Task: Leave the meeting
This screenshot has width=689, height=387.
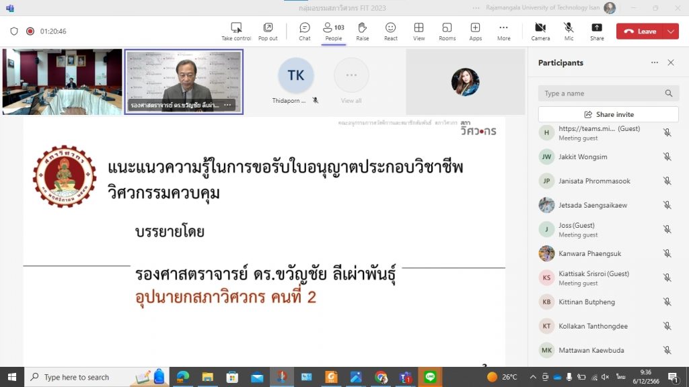Action: pos(639,32)
